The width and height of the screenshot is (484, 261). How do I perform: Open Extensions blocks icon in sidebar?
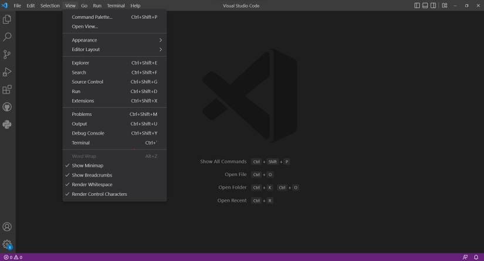click(x=7, y=90)
